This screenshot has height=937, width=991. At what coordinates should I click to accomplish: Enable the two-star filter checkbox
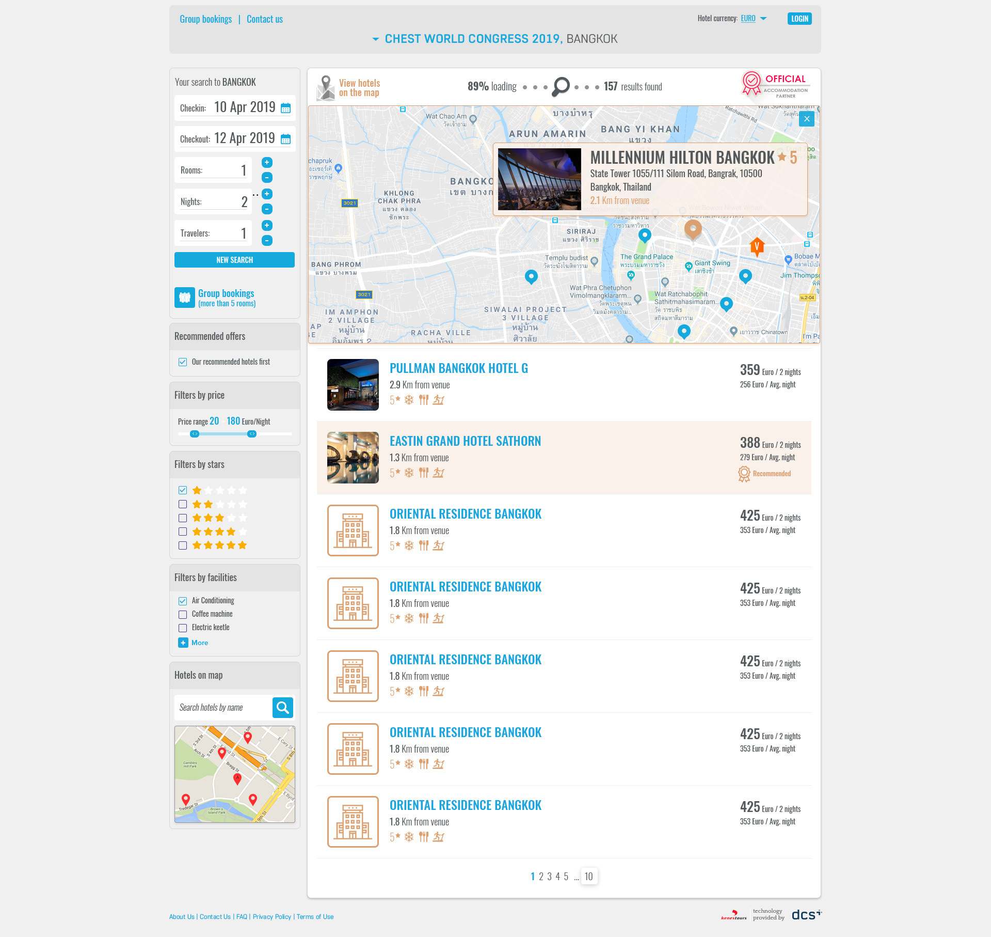click(183, 504)
